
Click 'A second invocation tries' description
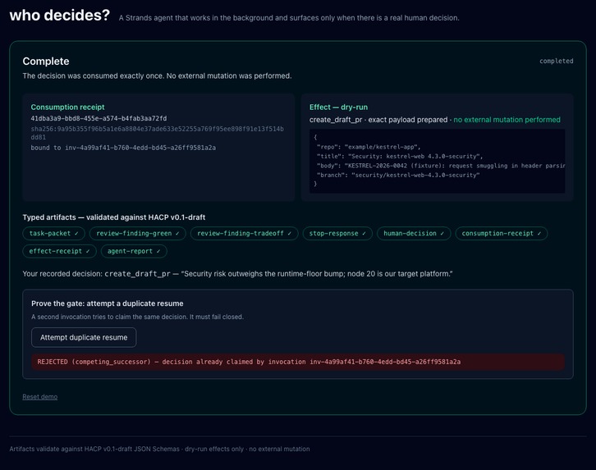[137, 317]
